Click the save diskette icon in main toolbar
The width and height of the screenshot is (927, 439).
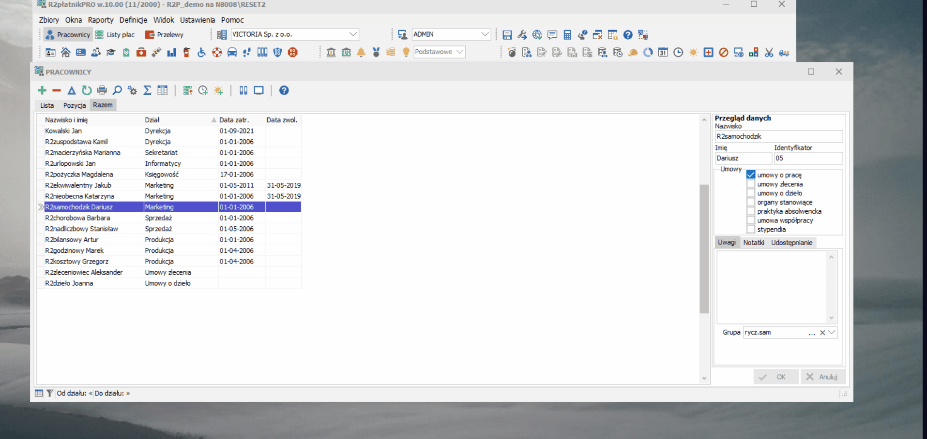pyautogui.click(x=507, y=35)
